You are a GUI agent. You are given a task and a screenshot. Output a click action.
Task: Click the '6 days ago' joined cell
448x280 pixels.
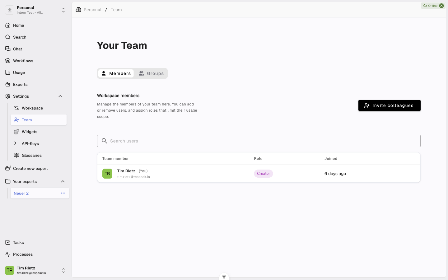pos(335,174)
